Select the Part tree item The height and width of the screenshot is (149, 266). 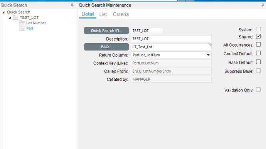(x=30, y=29)
